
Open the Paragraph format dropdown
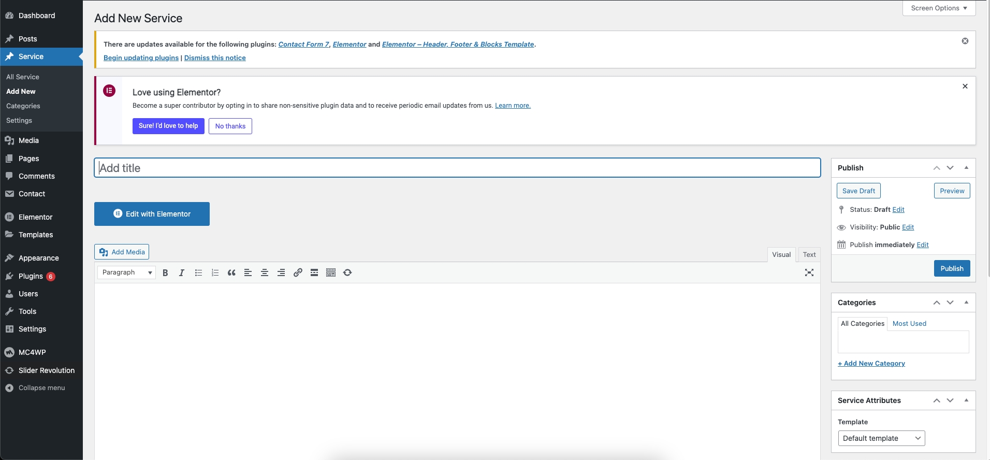[x=127, y=272]
